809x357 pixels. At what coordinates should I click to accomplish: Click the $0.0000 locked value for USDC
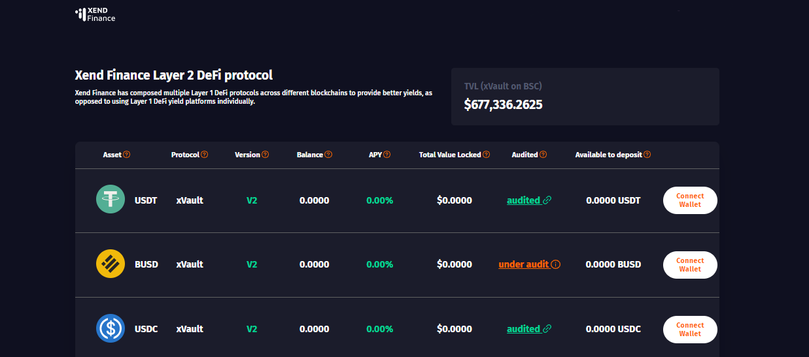pyautogui.click(x=455, y=329)
